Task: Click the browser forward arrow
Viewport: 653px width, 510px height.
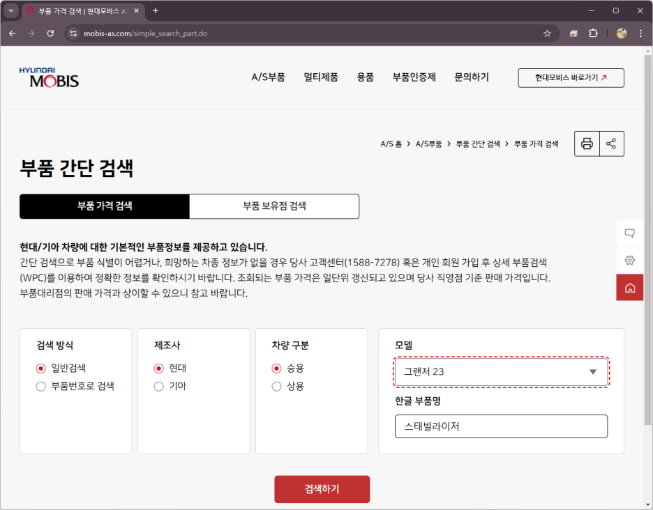Action: click(x=31, y=33)
